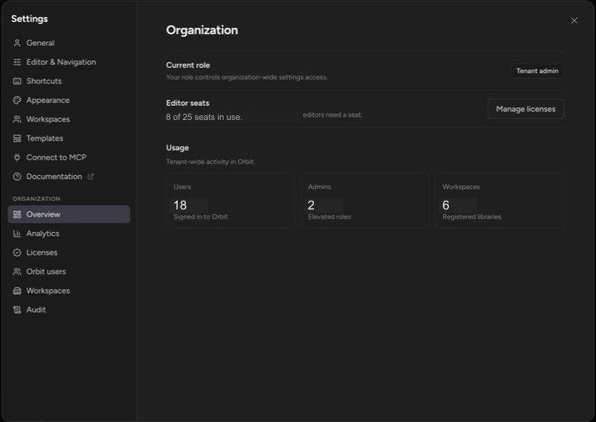Select the Overview organization page
This screenshot has height=422, width=596.
click(x=69, y=214)
